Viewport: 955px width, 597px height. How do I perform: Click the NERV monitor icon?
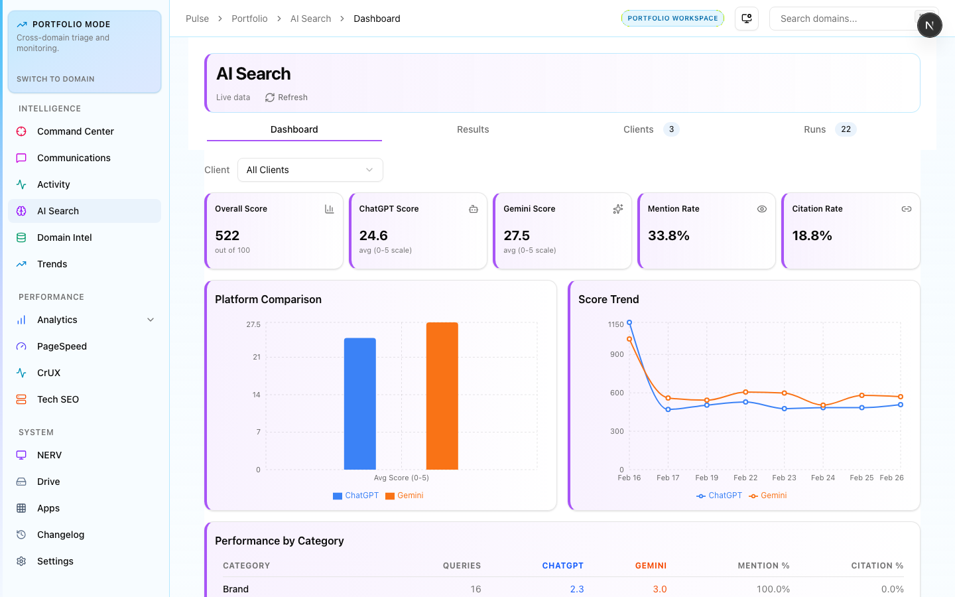click(x=21, y=455)
